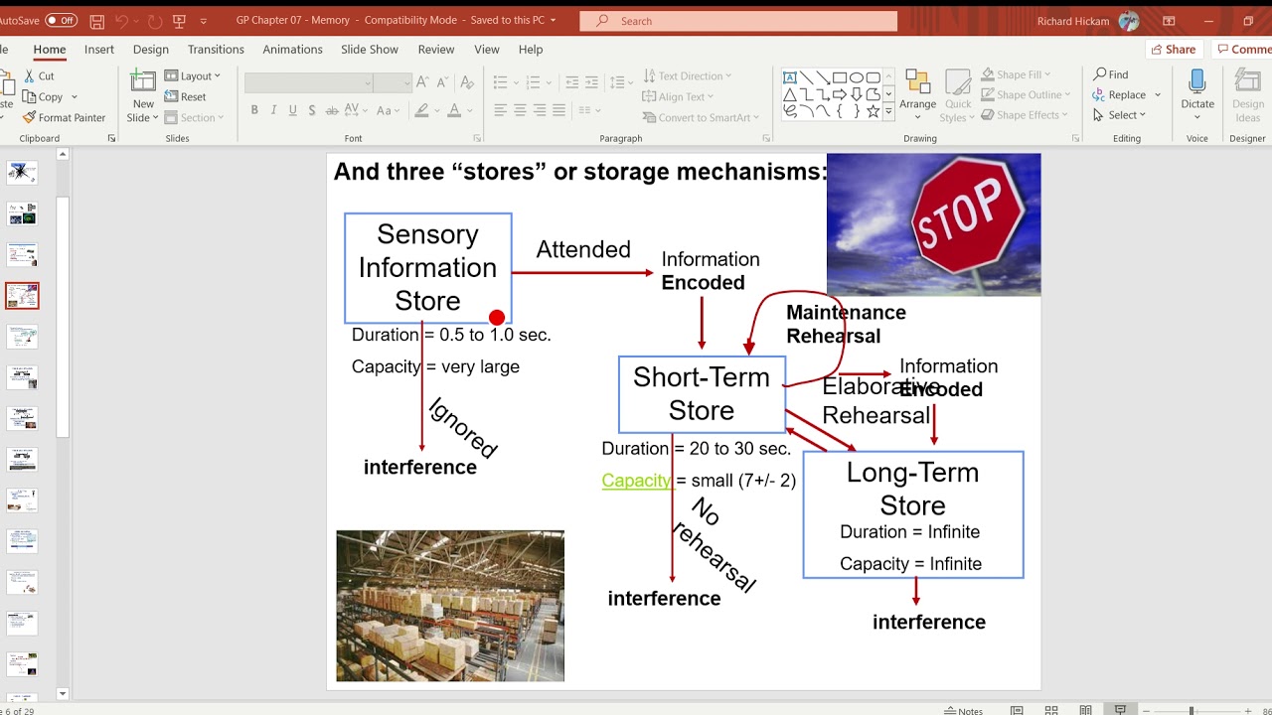Switch to the Slide Show tab
Screen dimensions: 1272x715
(x=370, y=50)
